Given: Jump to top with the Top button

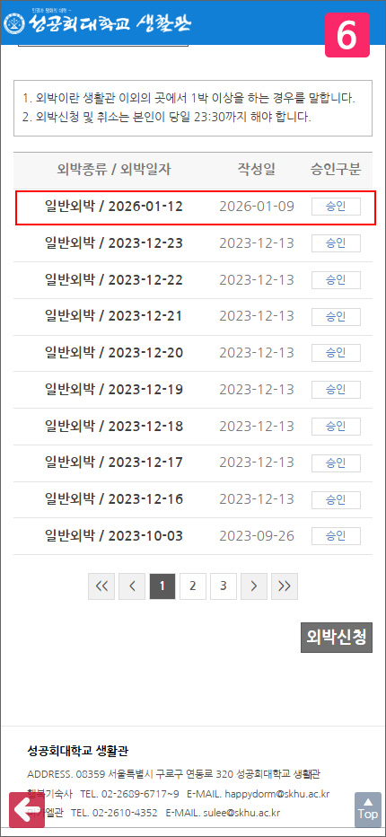Looking at the screenshot, I should coord(368,809).
